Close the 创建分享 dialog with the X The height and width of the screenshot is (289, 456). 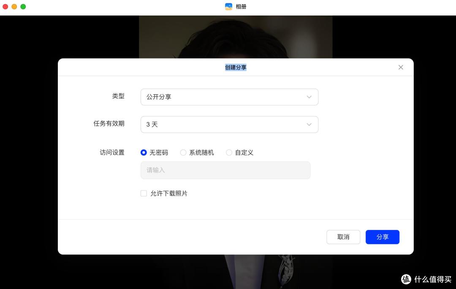pos(400,67)
